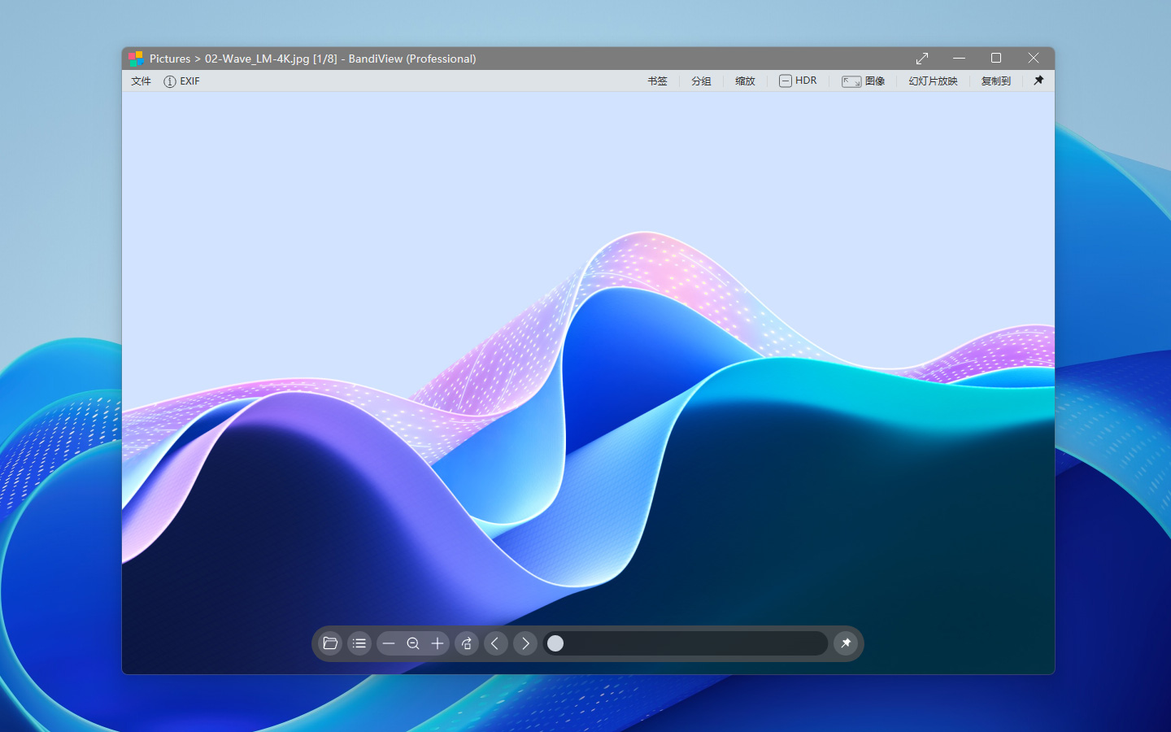
Task: Click the open folder icon in bottom toolbar
Action: click(330, 643)
